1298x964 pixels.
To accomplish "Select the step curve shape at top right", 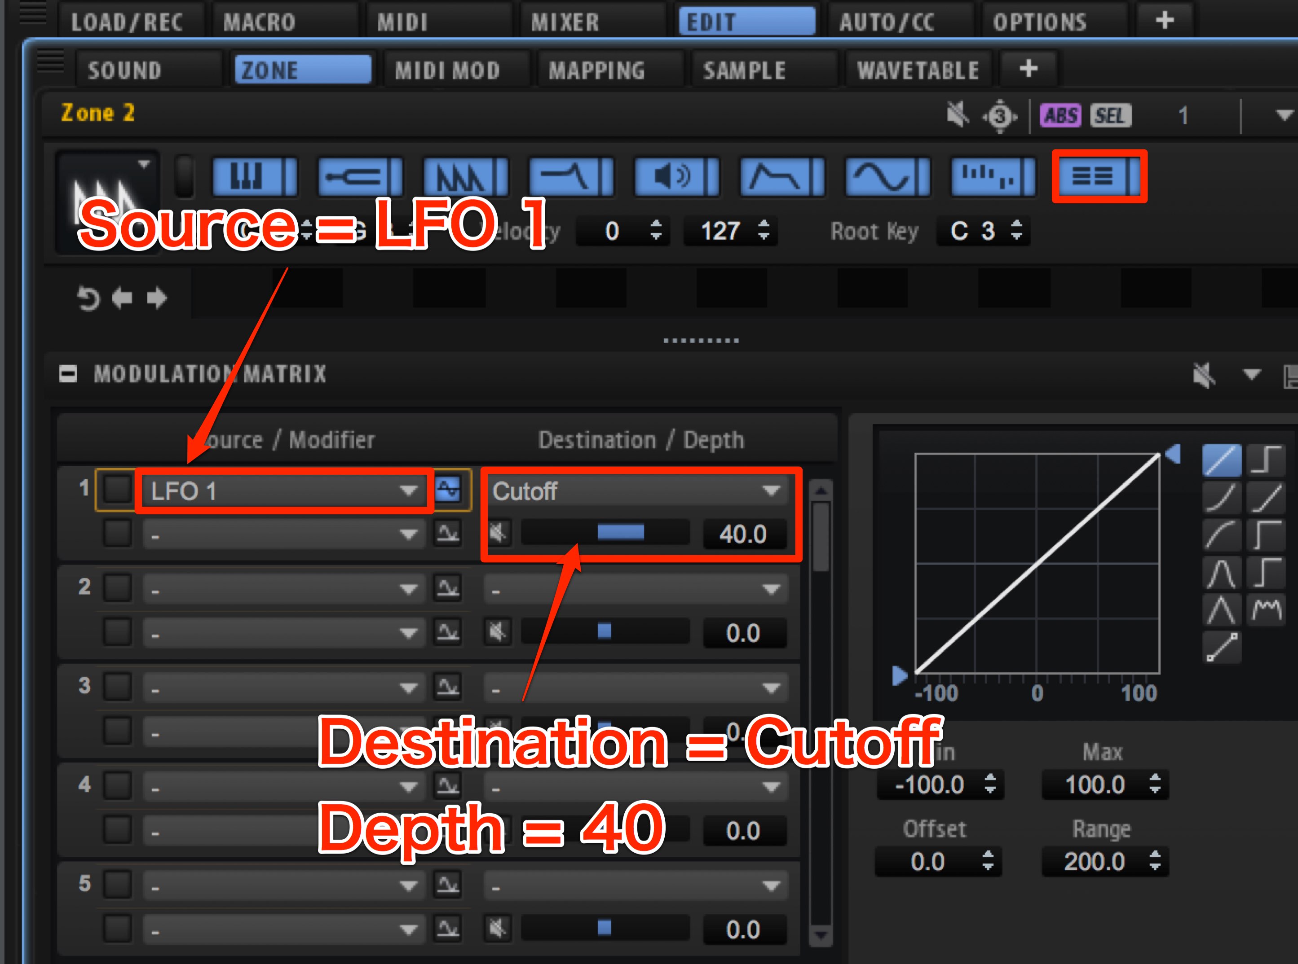I will pos(1266,460).
